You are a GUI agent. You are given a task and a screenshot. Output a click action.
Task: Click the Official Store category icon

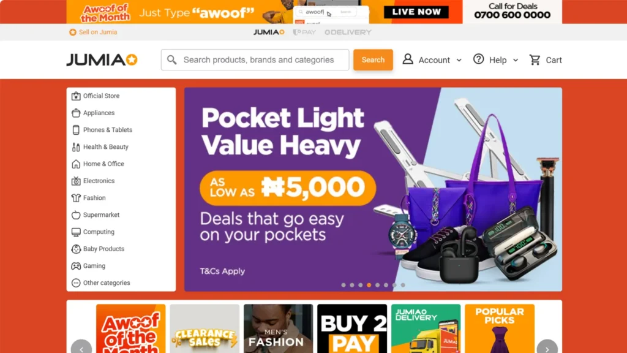75,96
